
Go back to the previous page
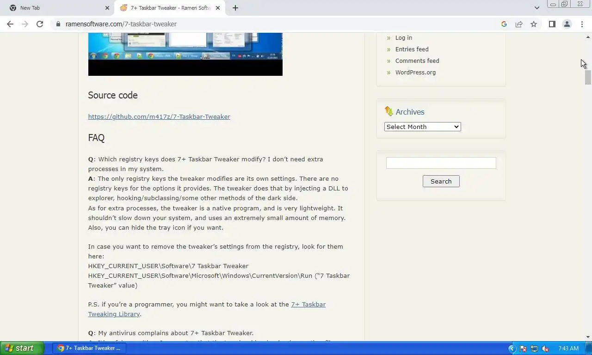10,24
